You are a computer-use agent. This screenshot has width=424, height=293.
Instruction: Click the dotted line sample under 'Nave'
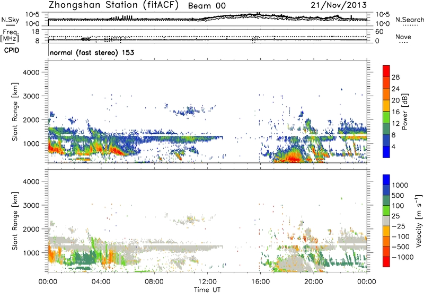coord(403,42)
